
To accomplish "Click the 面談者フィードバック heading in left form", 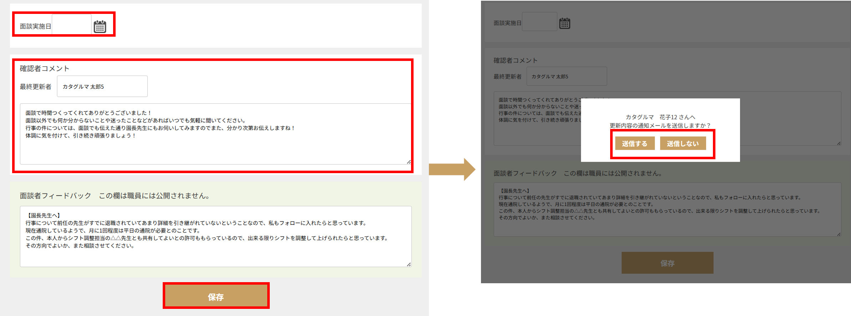I will click(56, 196).
